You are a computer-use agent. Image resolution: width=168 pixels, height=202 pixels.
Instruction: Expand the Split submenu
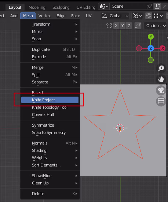[50, 75]
